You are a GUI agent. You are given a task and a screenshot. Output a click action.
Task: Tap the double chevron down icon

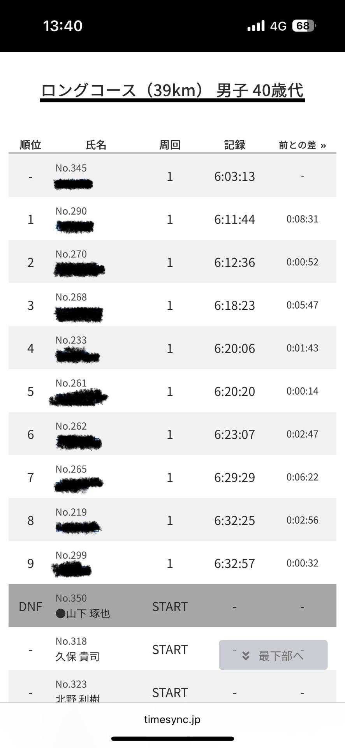point(246,656)
